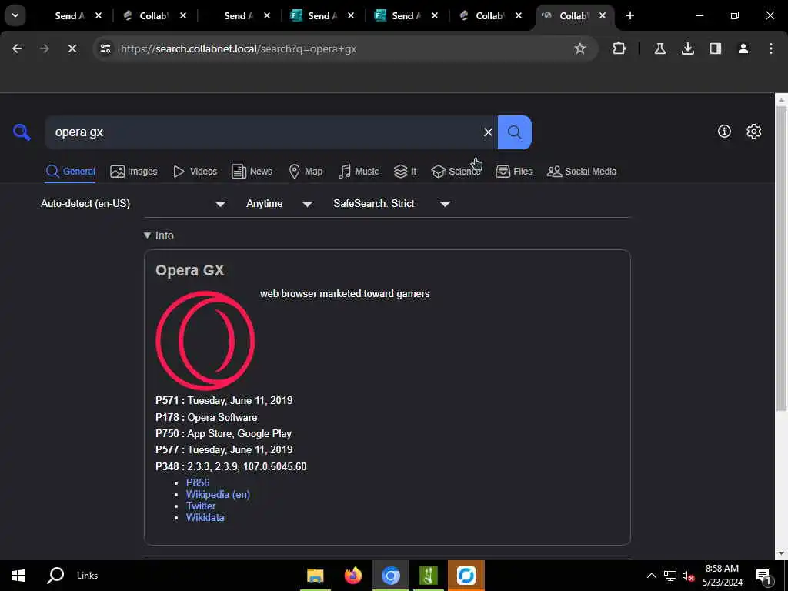This screenshot has width=788, height=591.
Task: Open Windows Start menu
Action: [x=18, y=576]
